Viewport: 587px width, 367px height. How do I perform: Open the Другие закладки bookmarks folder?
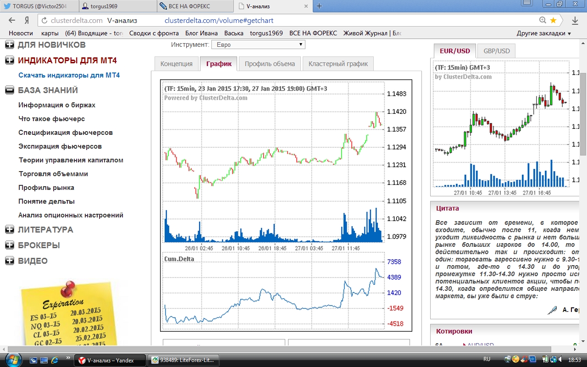543,33
